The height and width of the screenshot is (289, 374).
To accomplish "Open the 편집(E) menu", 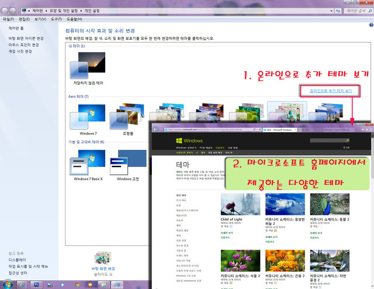I will pyautogui.click(x=25, y=19).
